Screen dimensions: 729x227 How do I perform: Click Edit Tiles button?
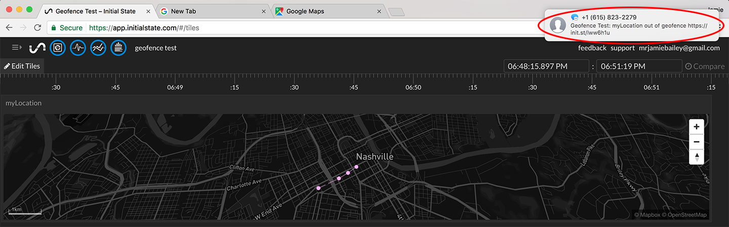click(22, 66)
